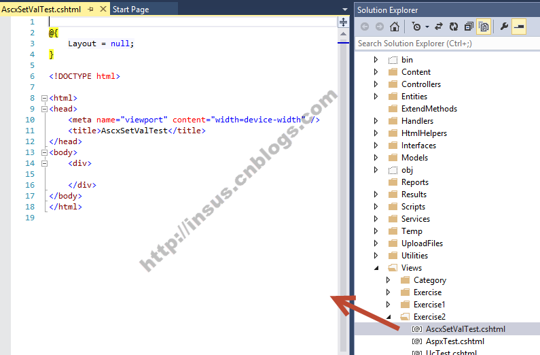The width and height of the screenshot is (540, 355).
Task: Click the Pending Changes Filter clock icon
Action: coord(416,27)
